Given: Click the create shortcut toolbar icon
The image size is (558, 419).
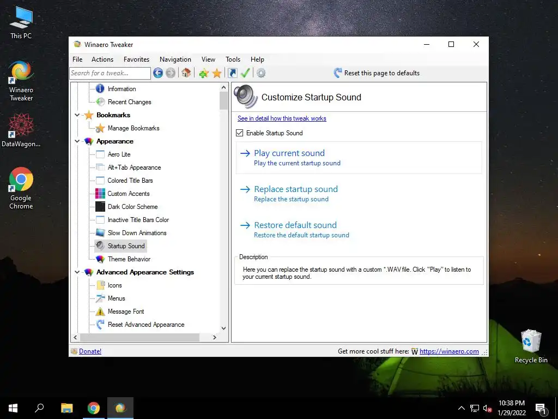Looking at the screenshot, I should [x=232, y=73].
